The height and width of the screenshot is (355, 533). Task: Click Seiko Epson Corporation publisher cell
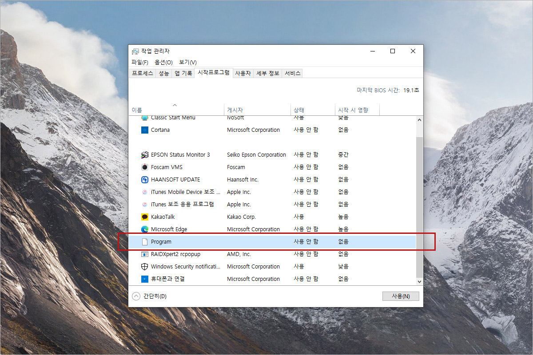pyautogui.click(x=257, y=155)
